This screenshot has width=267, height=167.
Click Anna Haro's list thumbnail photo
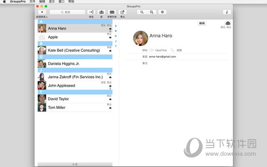[42, 28]
